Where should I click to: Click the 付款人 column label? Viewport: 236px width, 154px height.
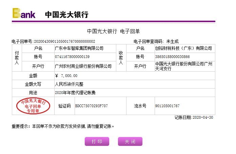[17, 58]
